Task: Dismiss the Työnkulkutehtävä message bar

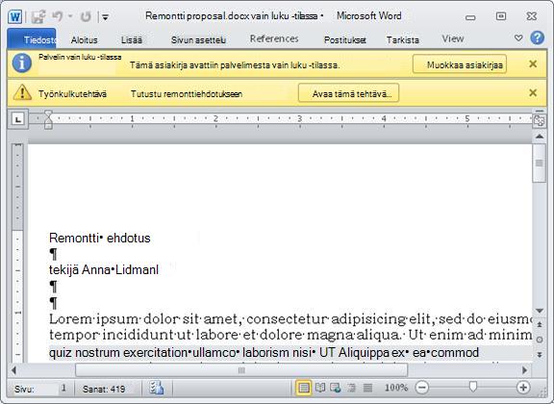Action: [533, 93]
